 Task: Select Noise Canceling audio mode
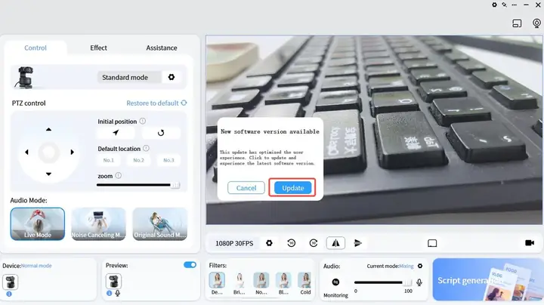click(98, 224)
